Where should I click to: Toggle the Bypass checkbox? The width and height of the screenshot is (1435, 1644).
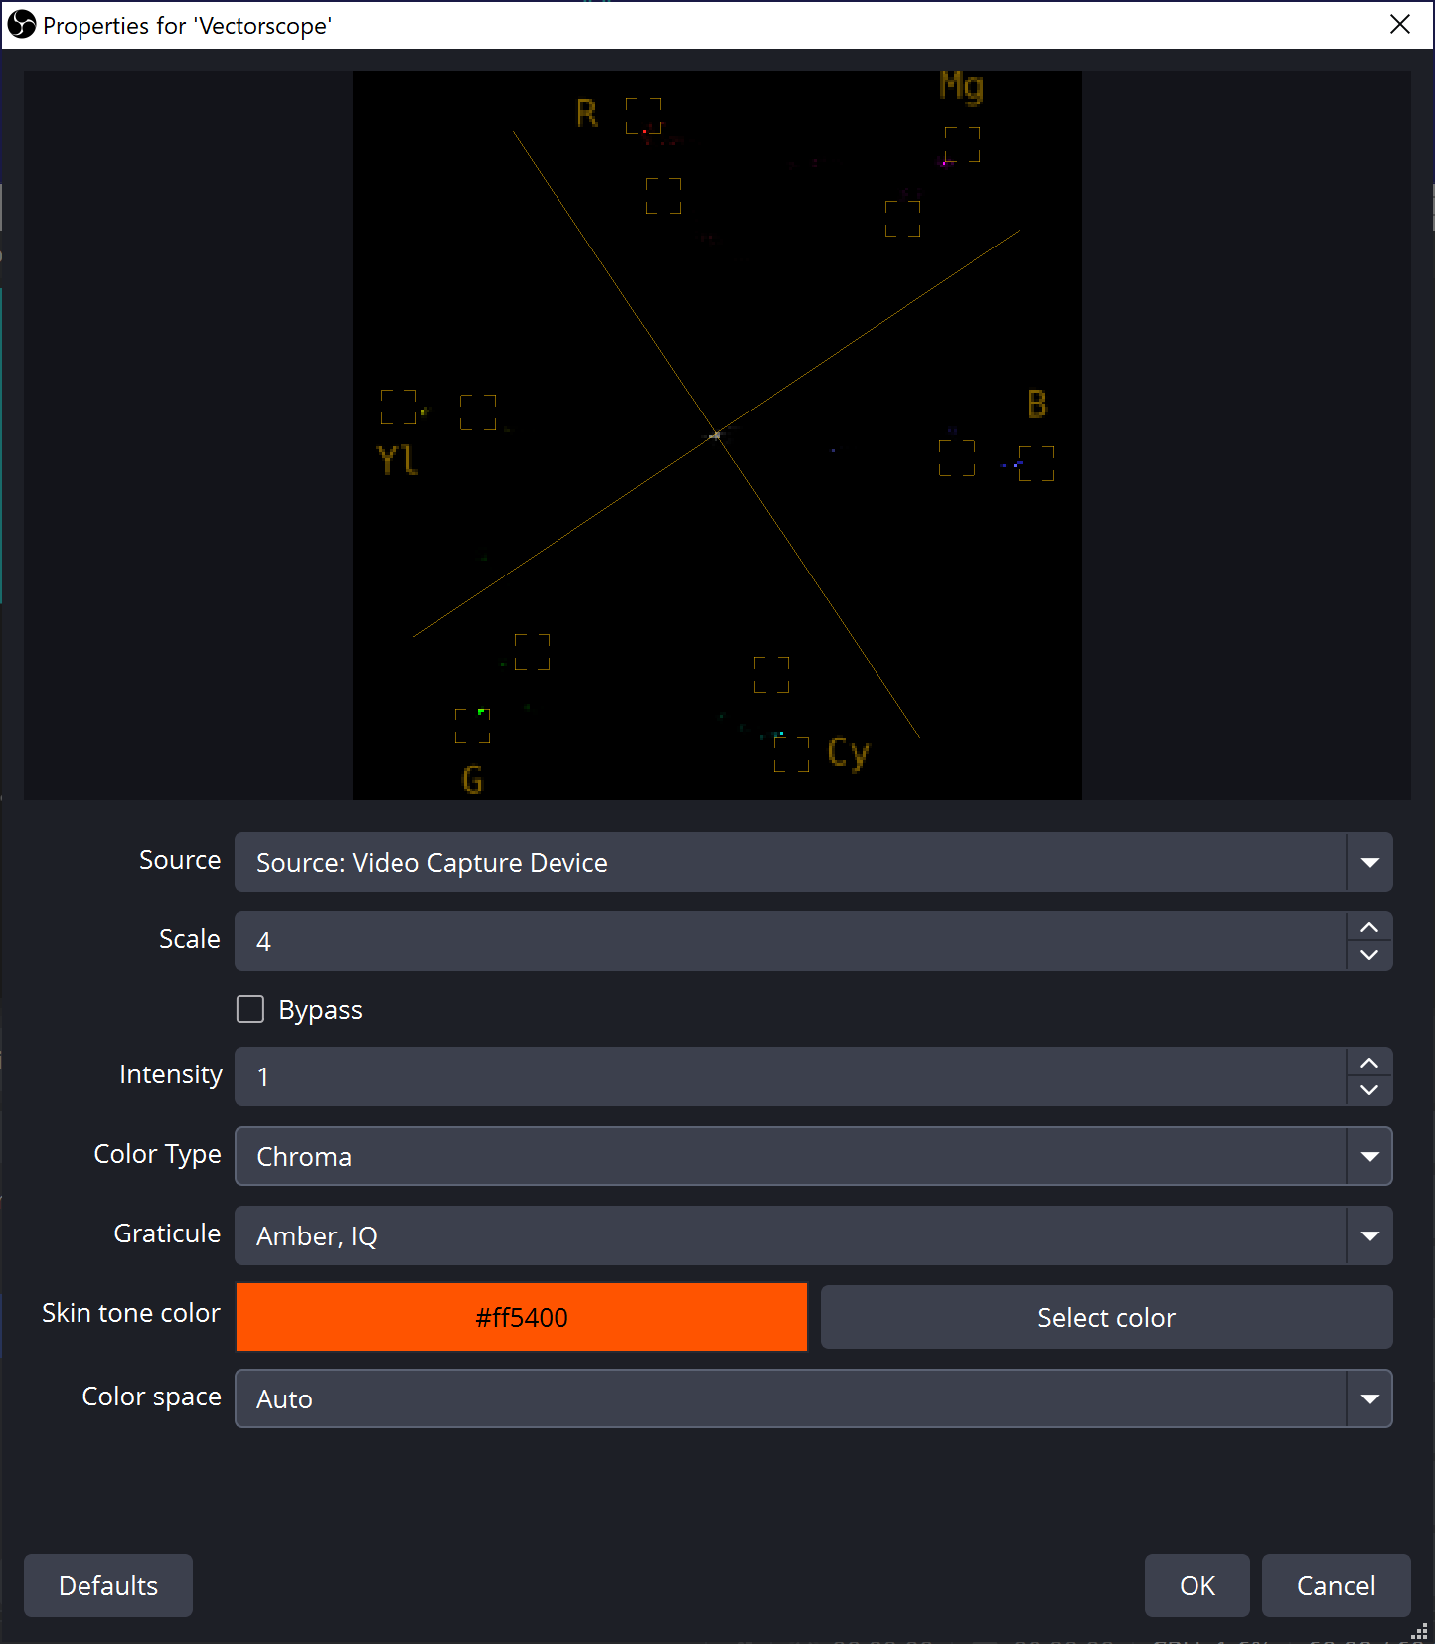[250, 1009]
